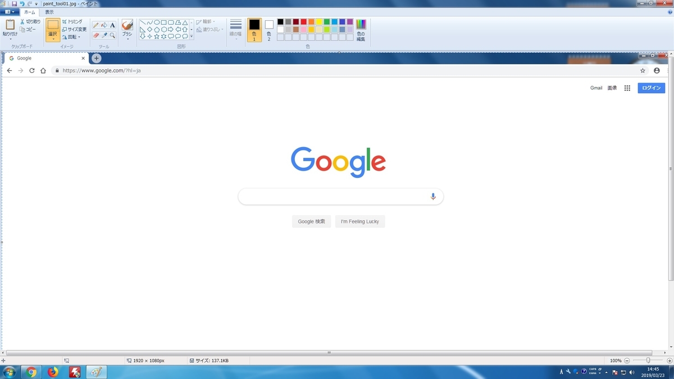674x379 pixels.
Task: Choose the oval shape
Action: (x=157, y=22)
